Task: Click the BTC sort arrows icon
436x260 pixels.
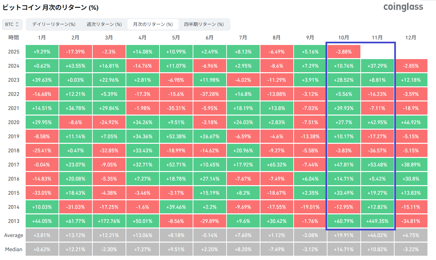Action: tap(18, 24)
